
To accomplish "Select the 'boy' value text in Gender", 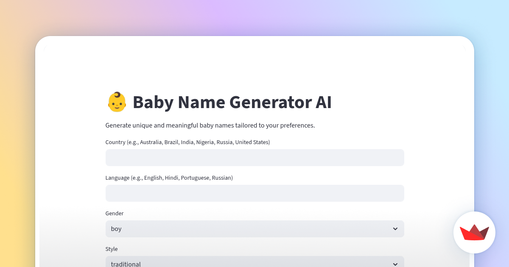I will [116, 229].
